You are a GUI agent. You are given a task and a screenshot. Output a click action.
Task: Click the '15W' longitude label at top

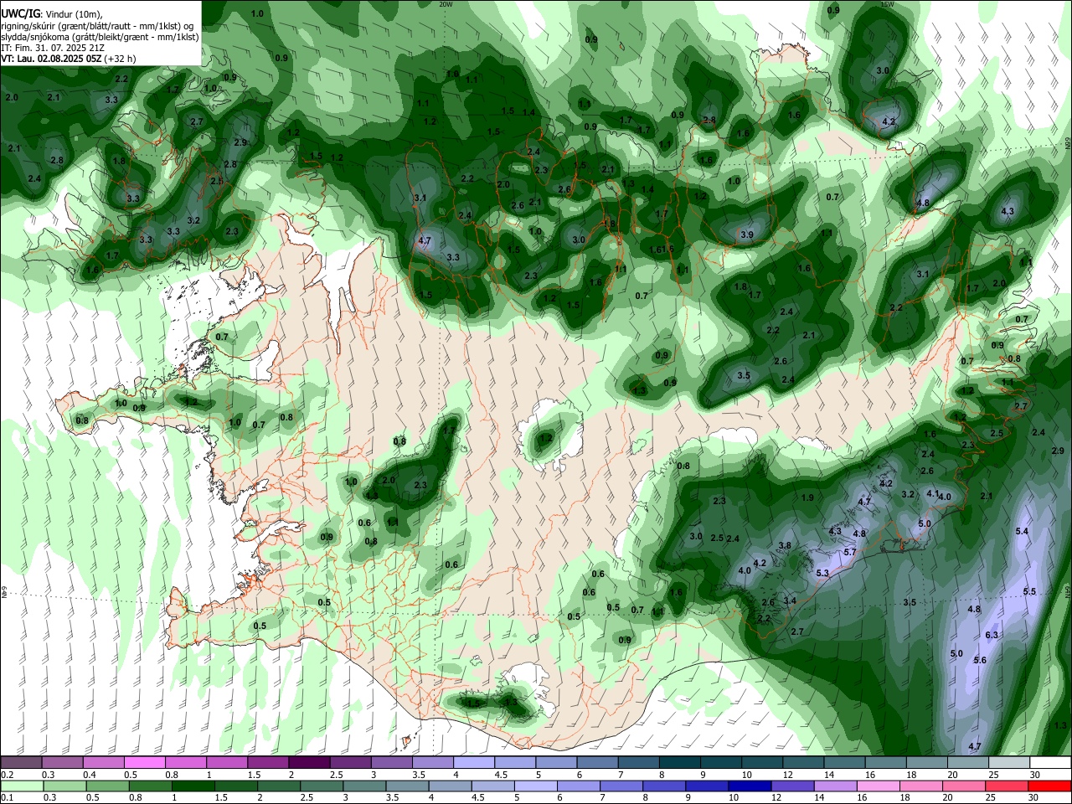887,4
